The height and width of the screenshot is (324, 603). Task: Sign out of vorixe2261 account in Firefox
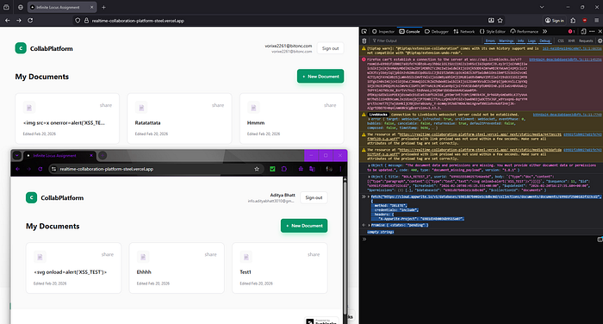point(330,48)
